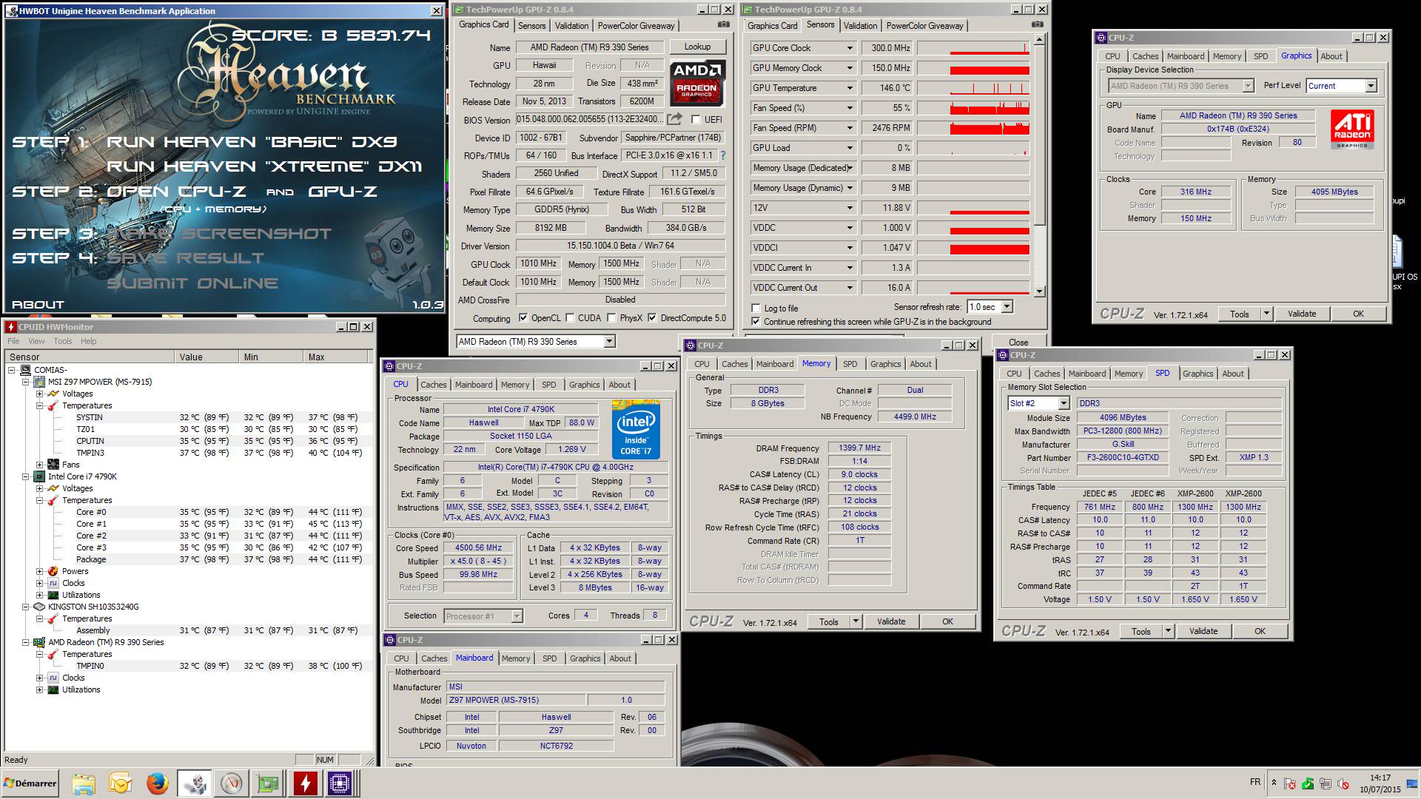Image resolution: width=1421 pixels, height=799 pixels.
Task: Click the ATI Radeon logo in CPU-Z Graphics window
Action: (x=1352, y=129)
